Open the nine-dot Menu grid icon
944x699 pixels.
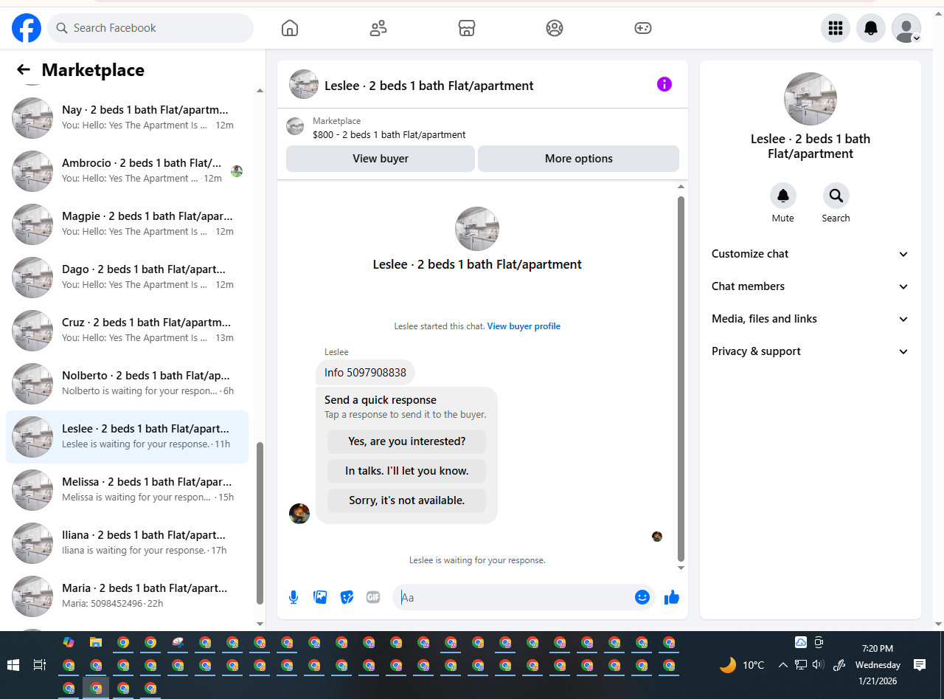click(836, 28)
